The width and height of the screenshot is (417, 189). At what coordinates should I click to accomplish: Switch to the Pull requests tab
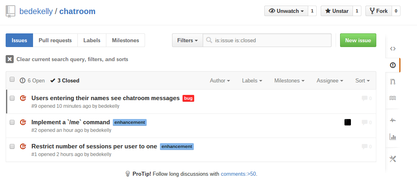[x=55, y=40]
